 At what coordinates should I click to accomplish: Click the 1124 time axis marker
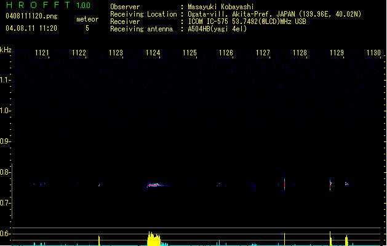[x=153, y=53]
